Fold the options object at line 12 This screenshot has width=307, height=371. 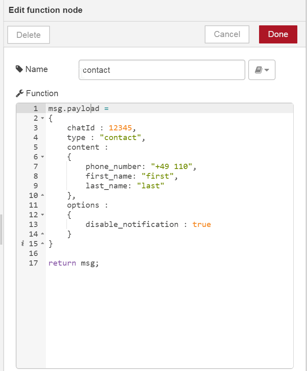pyautogui.click(x=42, y=215)
